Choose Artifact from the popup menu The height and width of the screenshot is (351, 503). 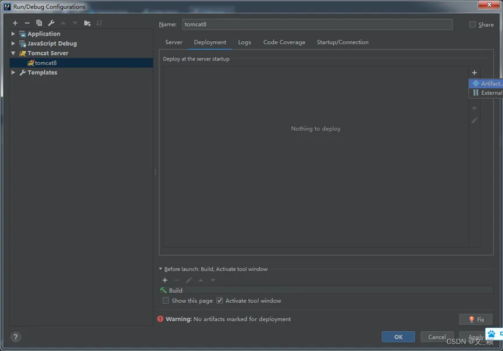486,83
